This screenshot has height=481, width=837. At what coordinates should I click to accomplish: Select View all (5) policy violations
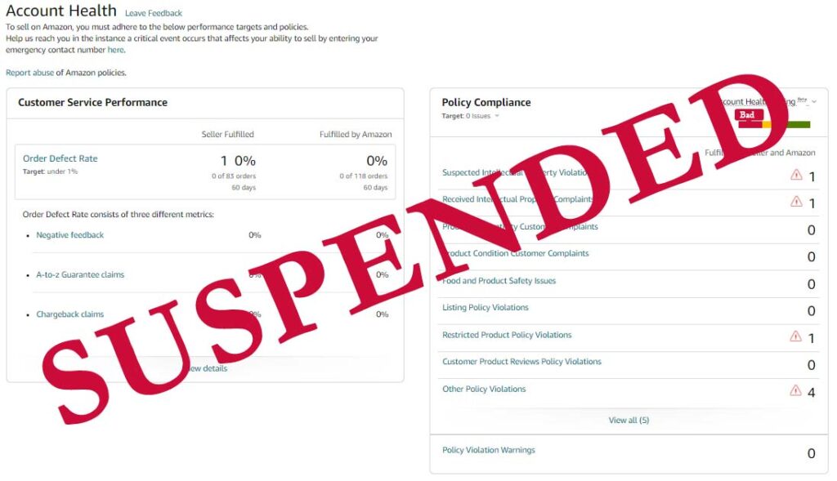(629, 420)
